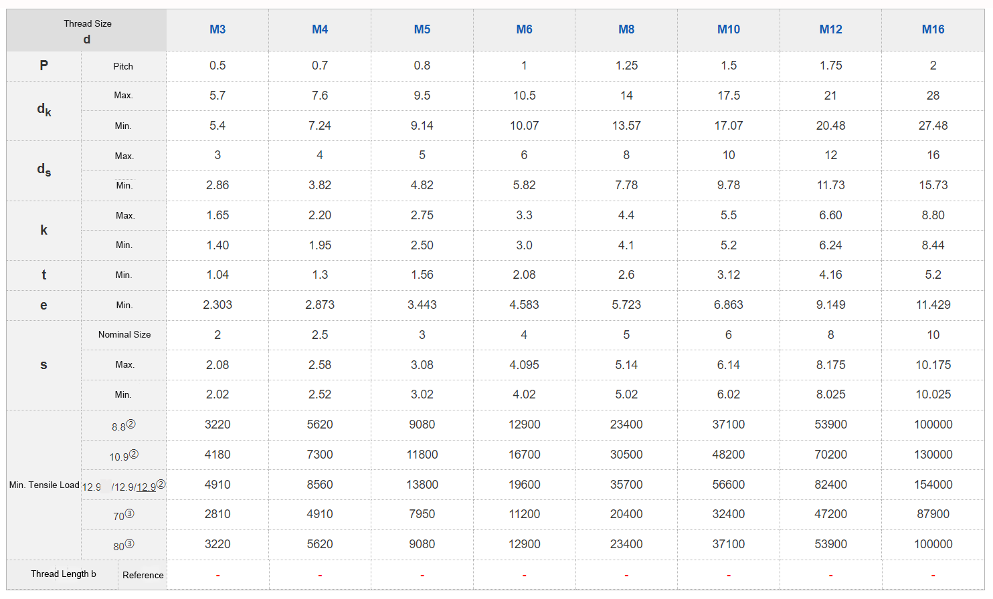993x599 pixels.
Task: Click pitch value 0.5 for M3
Action: [217, 66]
